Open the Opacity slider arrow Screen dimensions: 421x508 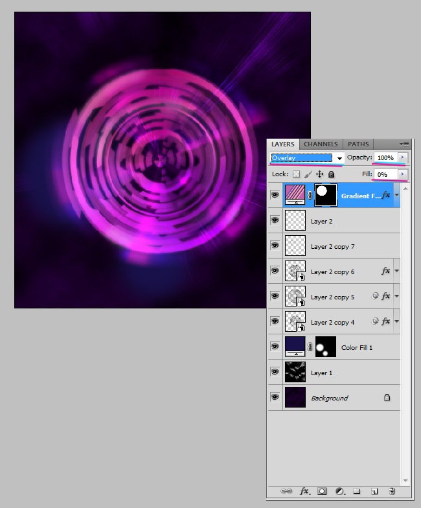[x=403, y=157]
